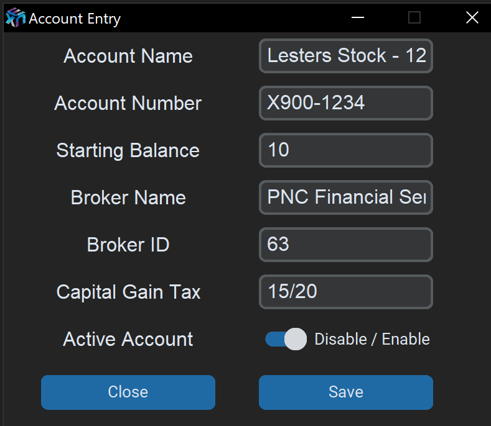Select the Starting Balance input box
The width and height of the screenshot is (491, 426).
345,150
